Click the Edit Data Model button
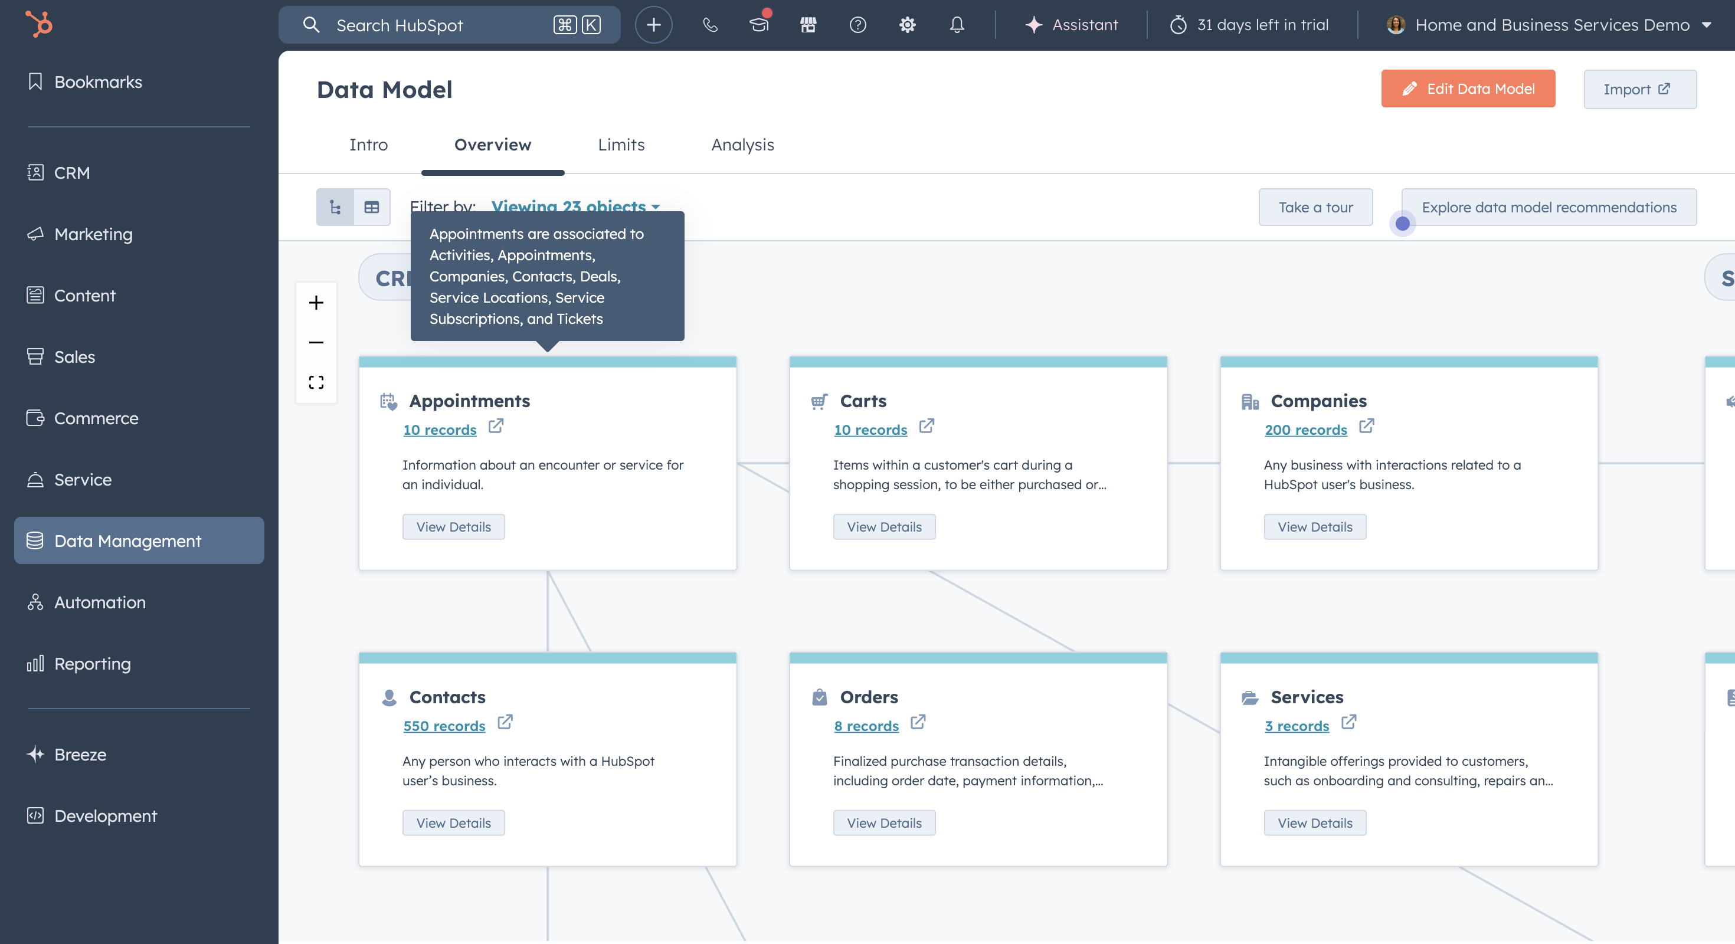1735x944 pixels. point(1468,88)
